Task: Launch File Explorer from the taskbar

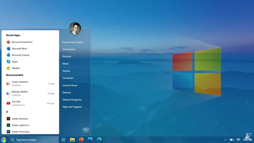Action: click(72, 140)
